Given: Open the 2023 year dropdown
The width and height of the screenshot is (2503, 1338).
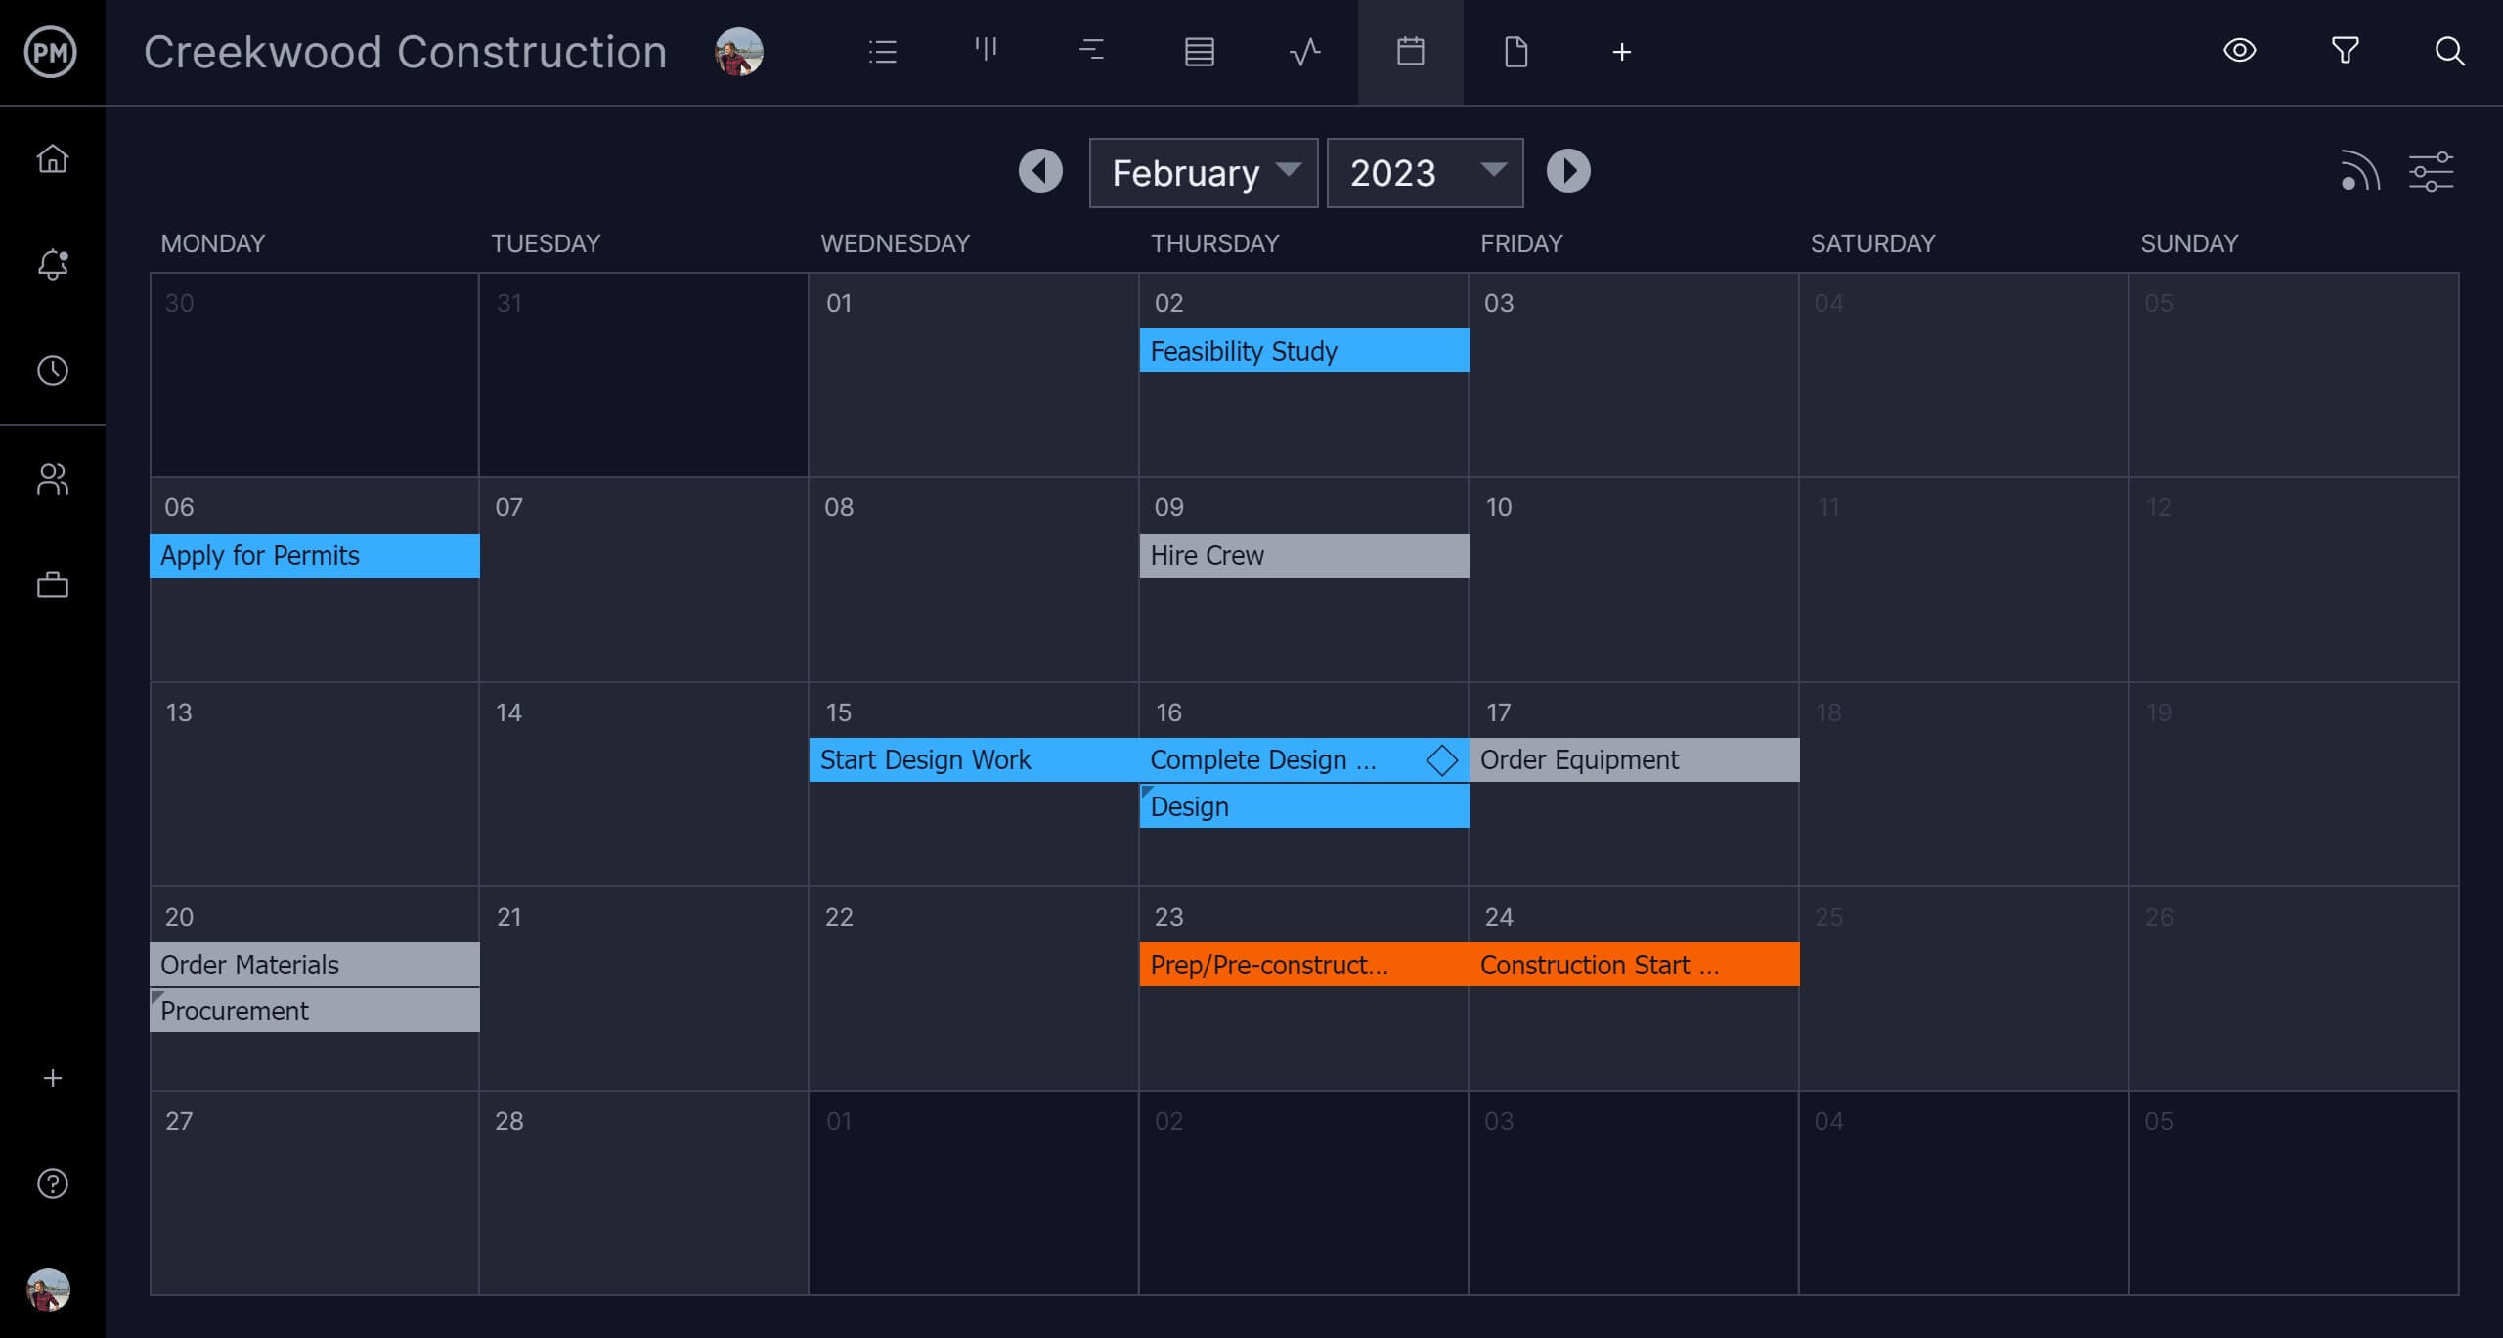Looking at the screenshot, I should click(1425, 173).
